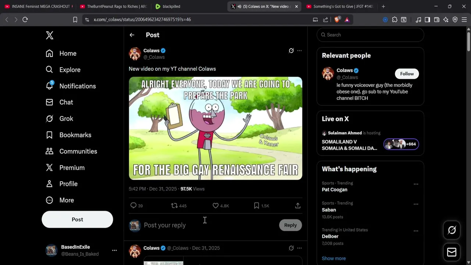Image resolution: width=471 pixels, height=265 pixels.
Task: Click the page vertical scrollbar
Action: coord(468,42)
